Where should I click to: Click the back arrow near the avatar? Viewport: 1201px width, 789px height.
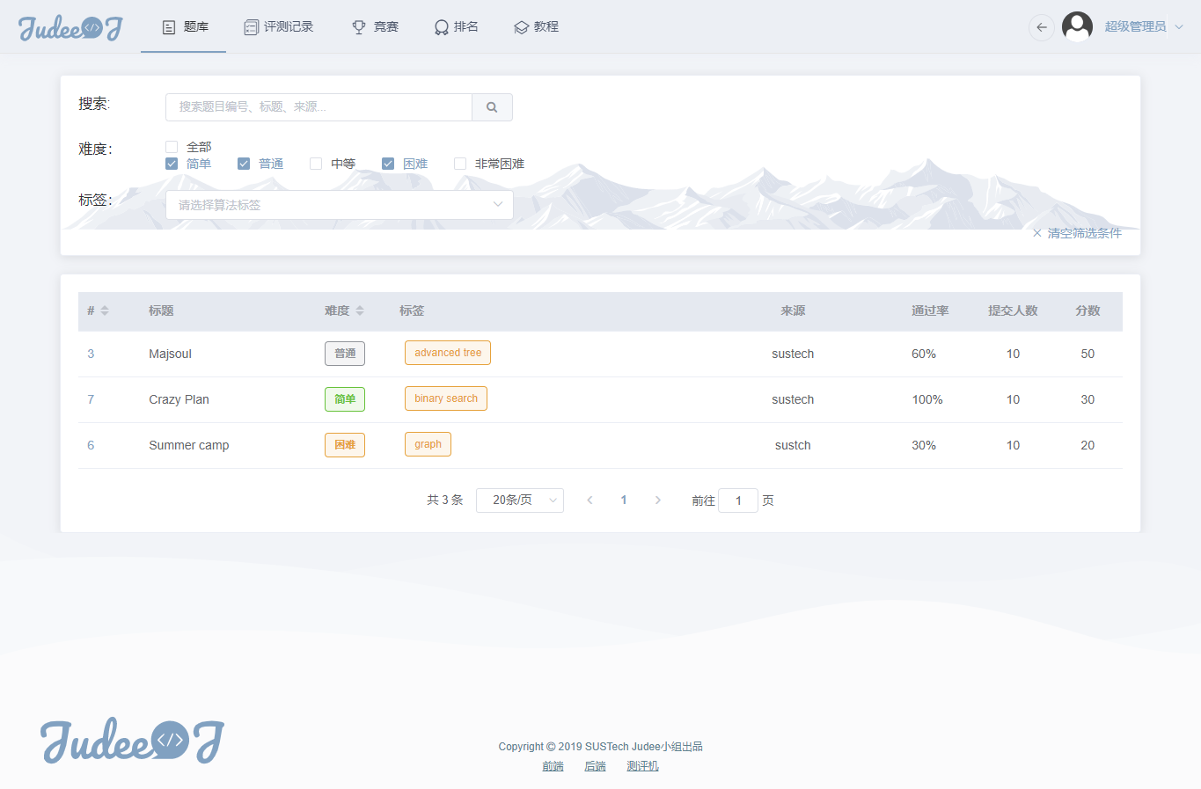pyautogui.click(x=1041, y=27)
